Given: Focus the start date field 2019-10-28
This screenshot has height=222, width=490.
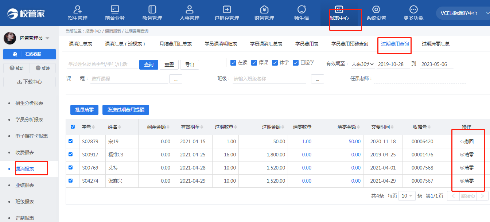Looking at the screenshot, I should 393,64.
